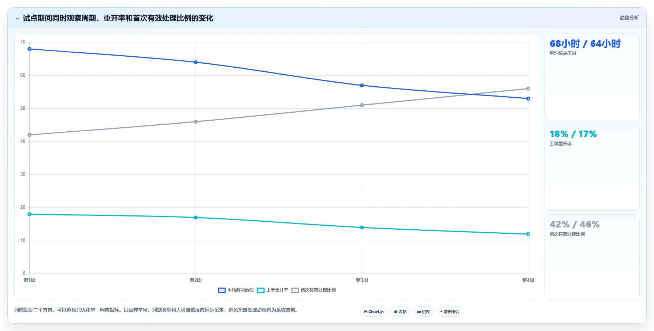Open the 18% / 17% reopen rate card
This screenshot has width=654, height=331.
592,168
